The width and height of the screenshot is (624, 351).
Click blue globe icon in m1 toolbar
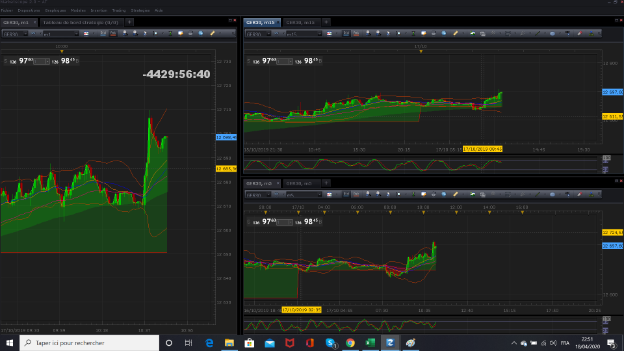(x=201, y=33)
